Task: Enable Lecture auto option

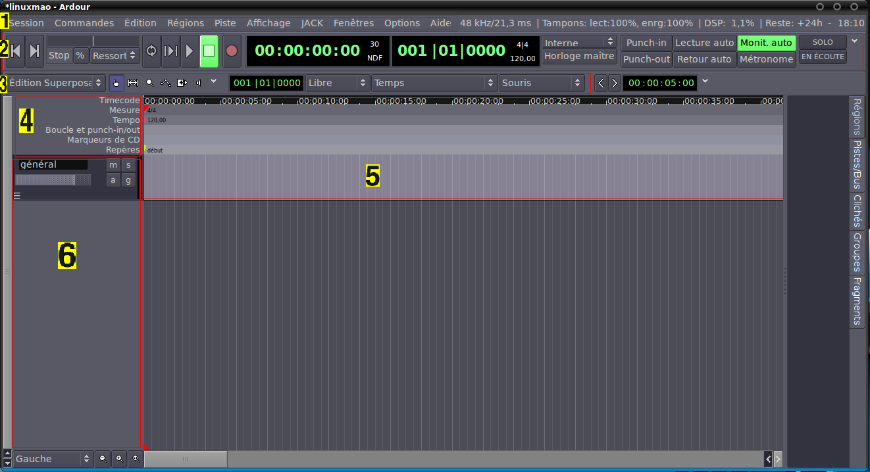Action: click(704, 43)
